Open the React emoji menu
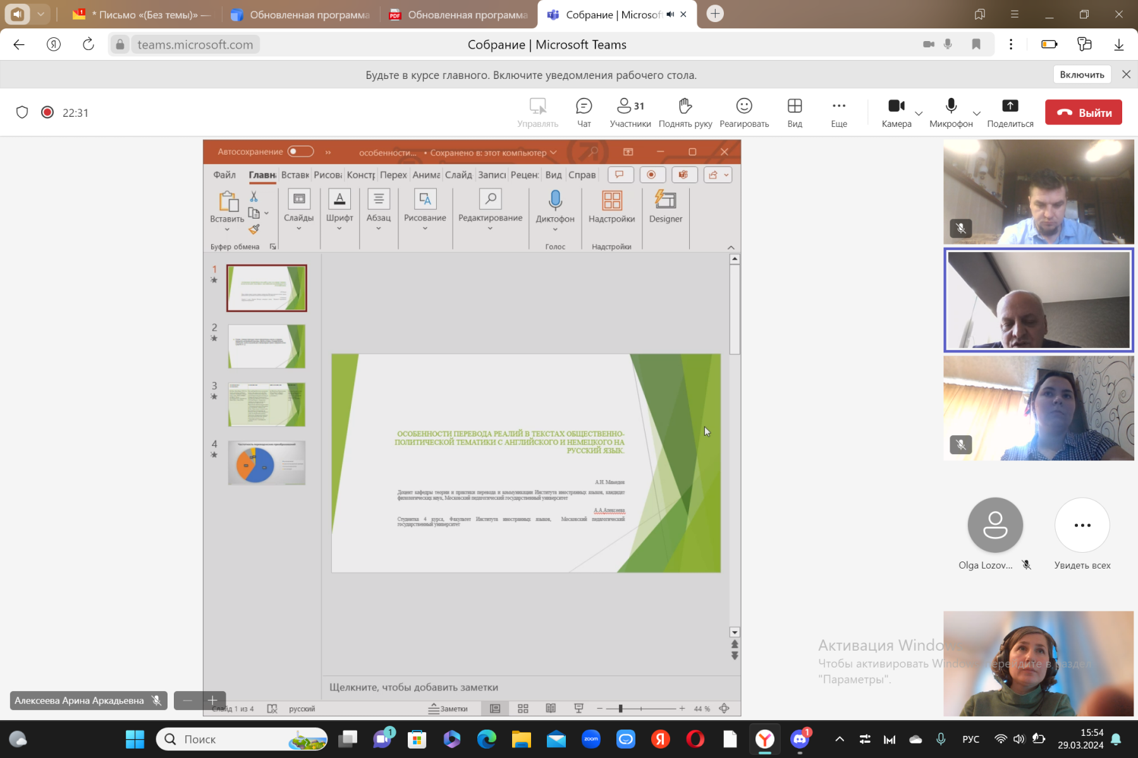The width and height of the screenshot is (1138, 758). [744, 112]
